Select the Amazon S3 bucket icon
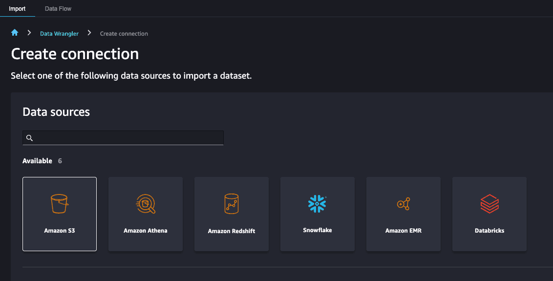Screen dimensions: 553x281 59,204
